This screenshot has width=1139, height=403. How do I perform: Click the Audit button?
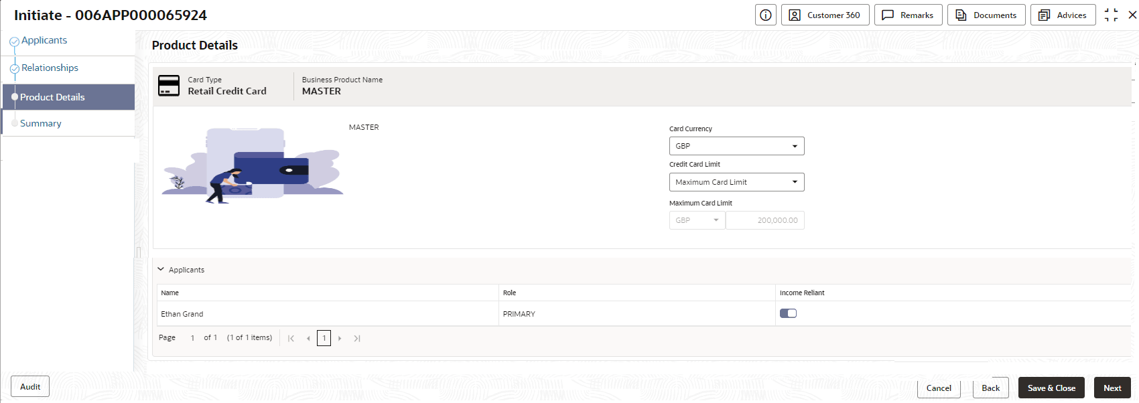(x=30, y=386)
